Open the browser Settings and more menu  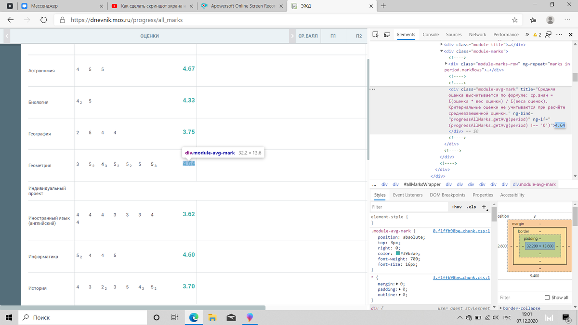point(566,20)
